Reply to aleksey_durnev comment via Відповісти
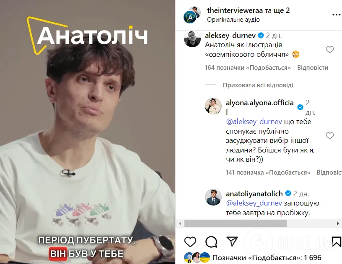This screenshot has height=264, width=342. [313, 68]
